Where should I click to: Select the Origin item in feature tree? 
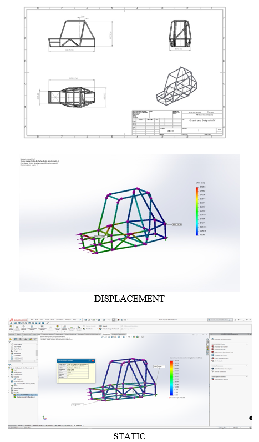[x=16, y=351]
